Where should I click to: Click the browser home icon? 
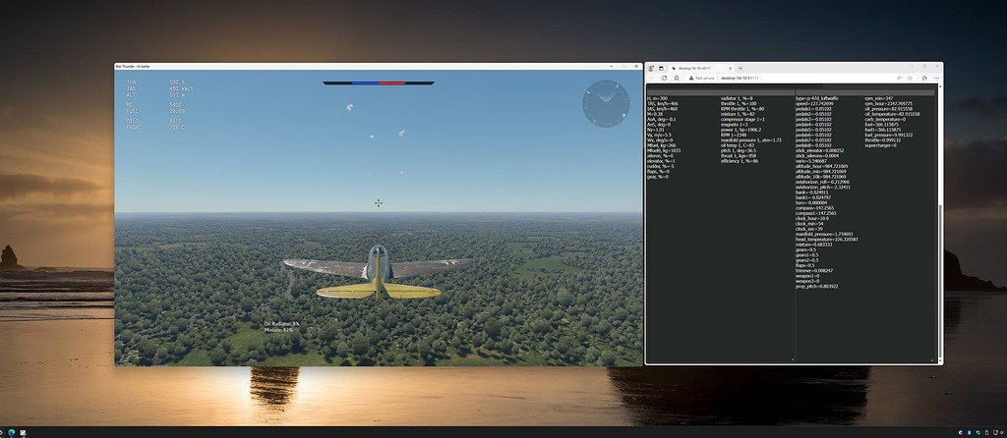[677, 78]
